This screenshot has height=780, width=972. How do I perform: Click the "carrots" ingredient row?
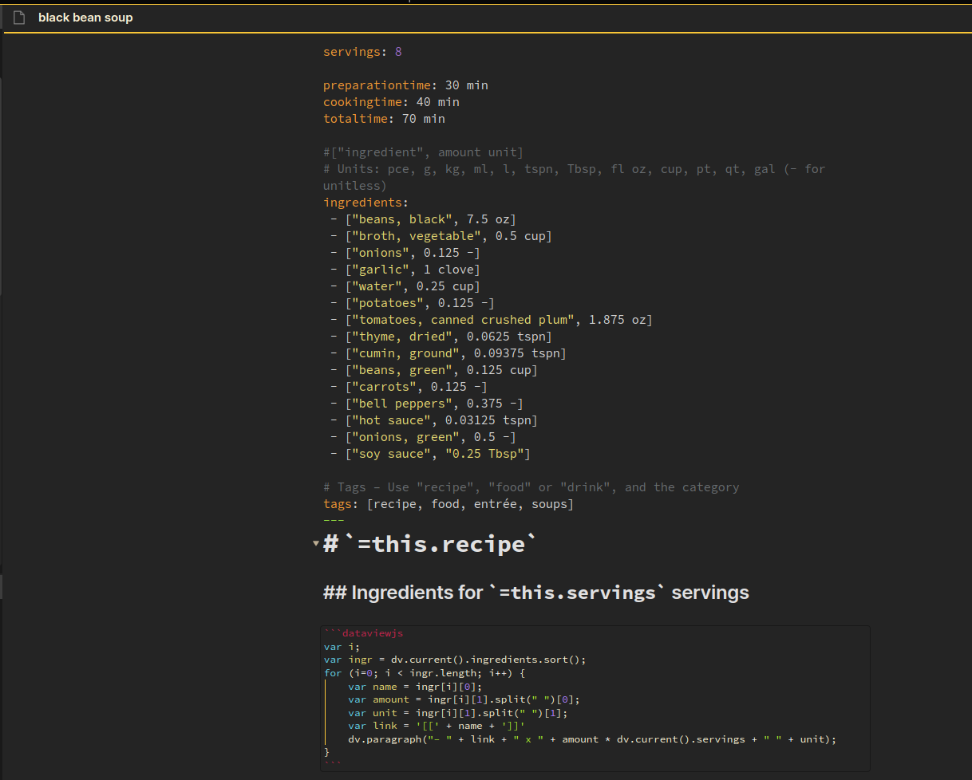coord(409,387)
